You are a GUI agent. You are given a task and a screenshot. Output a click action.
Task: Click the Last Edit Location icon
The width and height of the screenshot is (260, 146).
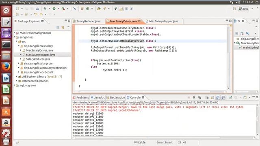pyautogui.click(x=36, y=15)
